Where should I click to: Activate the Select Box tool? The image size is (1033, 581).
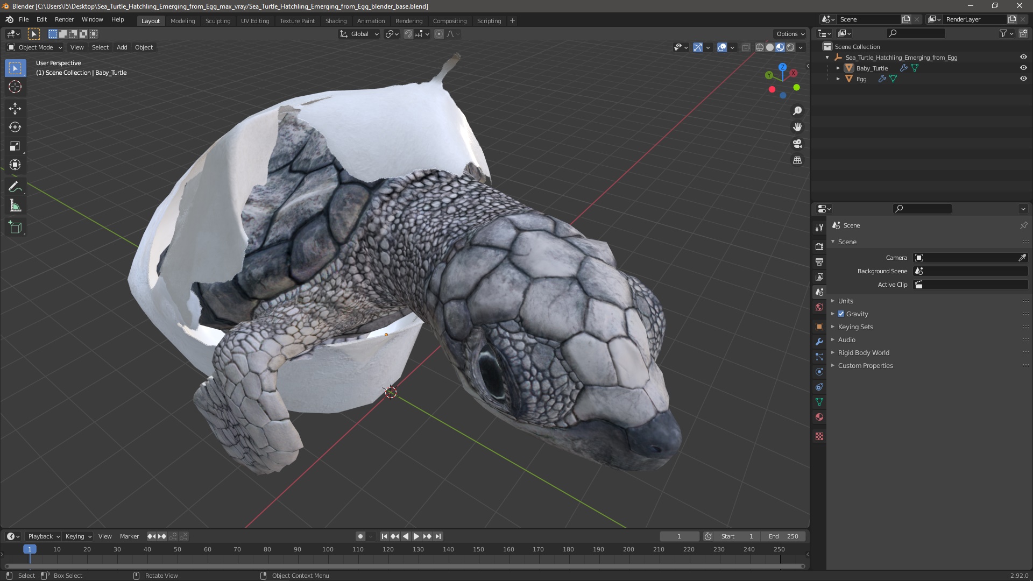[x=15, y=68]
